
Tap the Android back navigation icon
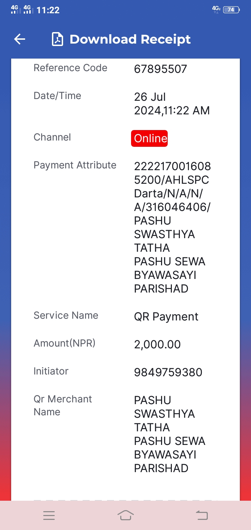pyautogui.click(x=201, y=515)
